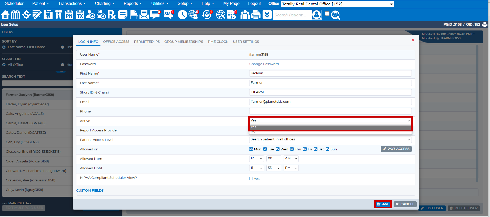Enable HIPAA Compliant Scheduler View checkbox
The height and width of the screenshot is (217, 490).
point(251,179)
